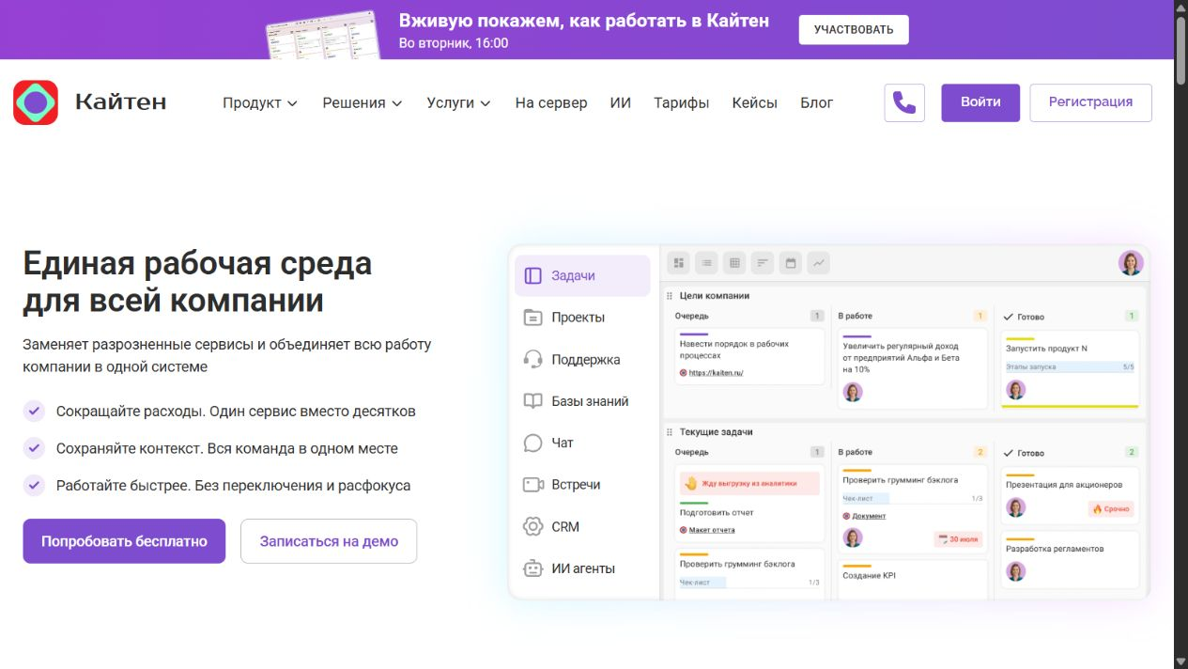Screen dimensions: 1188x669
Task: Open the Встречи video camera icon
Action: pos(532,485)
